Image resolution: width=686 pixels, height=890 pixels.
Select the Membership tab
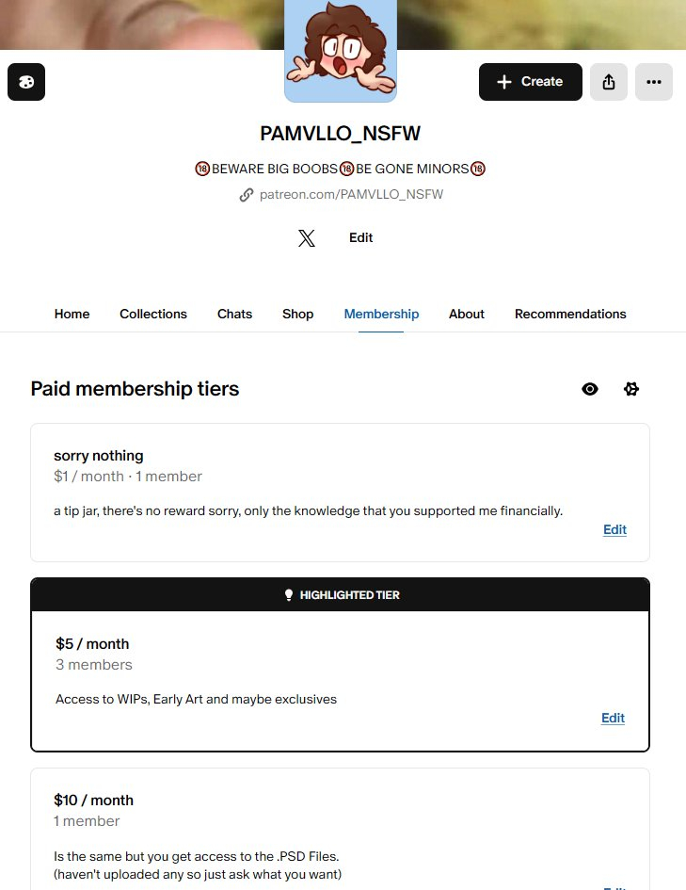(381, 315)
